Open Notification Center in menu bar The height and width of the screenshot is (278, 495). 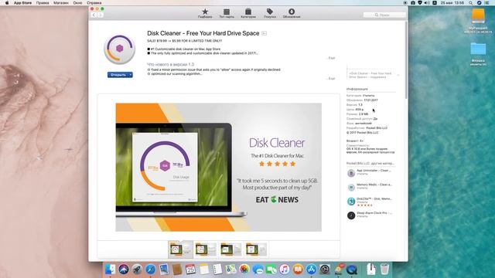486,3
